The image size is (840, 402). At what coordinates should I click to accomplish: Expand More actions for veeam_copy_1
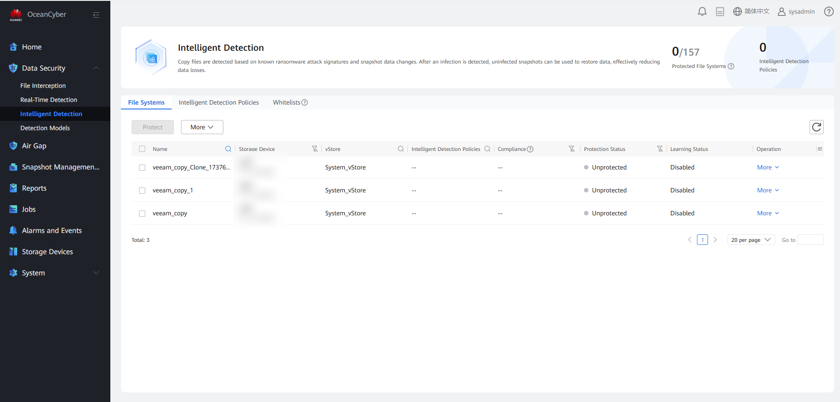click(768, 190)
